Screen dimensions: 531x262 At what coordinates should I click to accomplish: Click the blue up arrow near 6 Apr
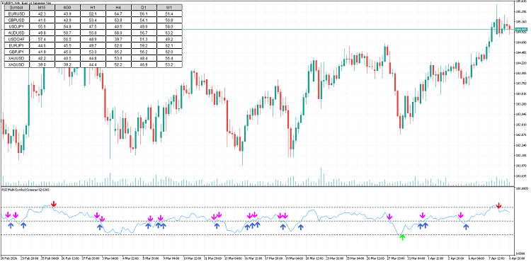click(467, 227)
